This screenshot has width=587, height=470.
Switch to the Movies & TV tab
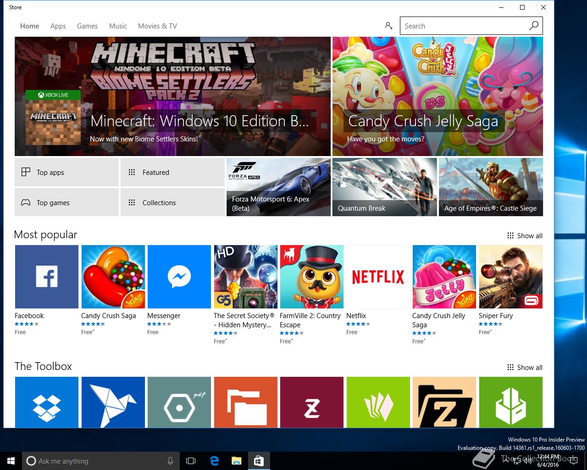point(157,26)
